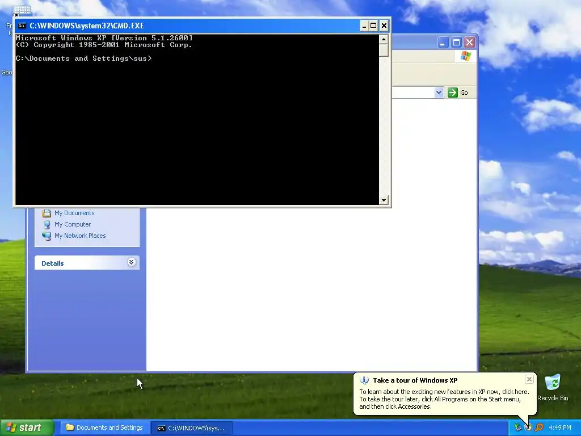Click CMD scrollbar down arrow
Viewport: 581px width, 436px height.
(384, 200)
